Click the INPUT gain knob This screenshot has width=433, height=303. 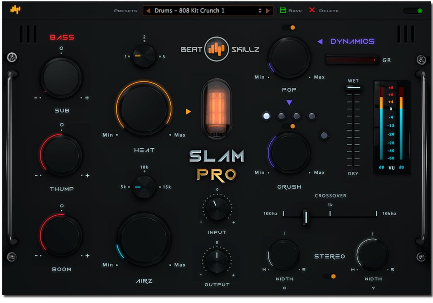point(217,208)
